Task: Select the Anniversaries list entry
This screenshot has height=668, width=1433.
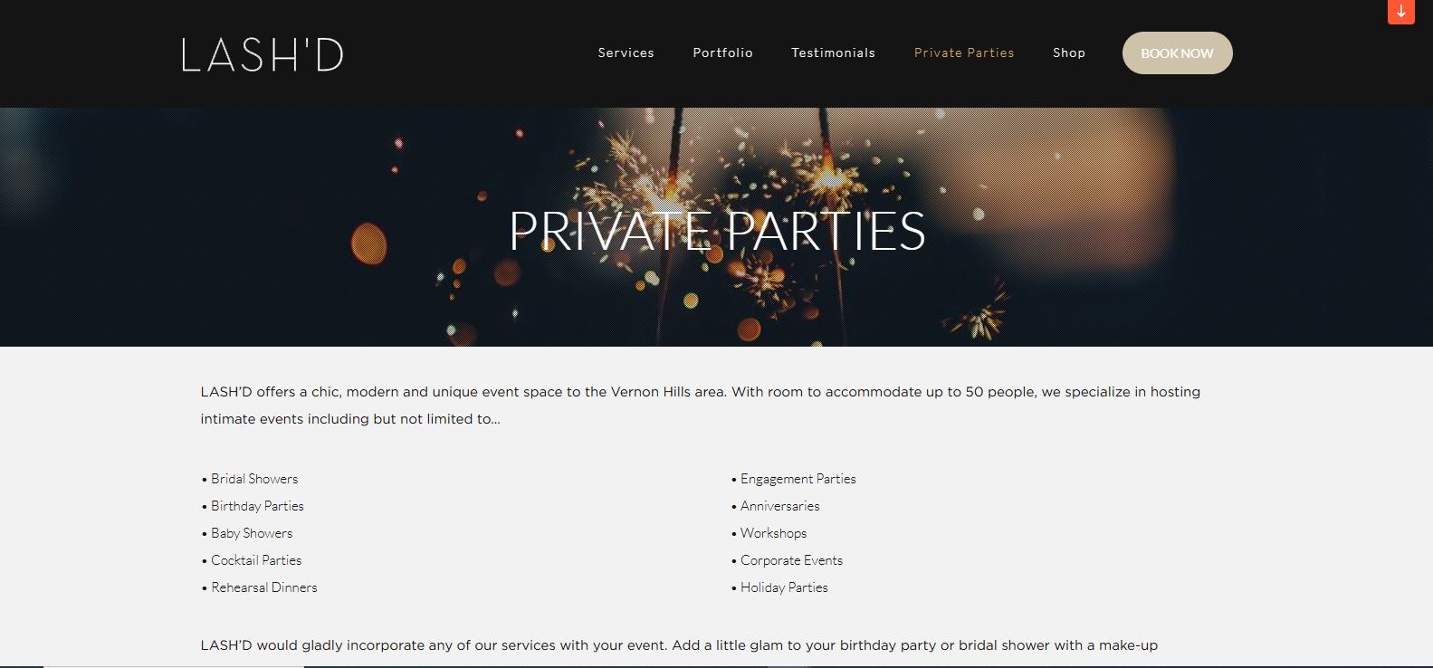Action: point(779,506)
